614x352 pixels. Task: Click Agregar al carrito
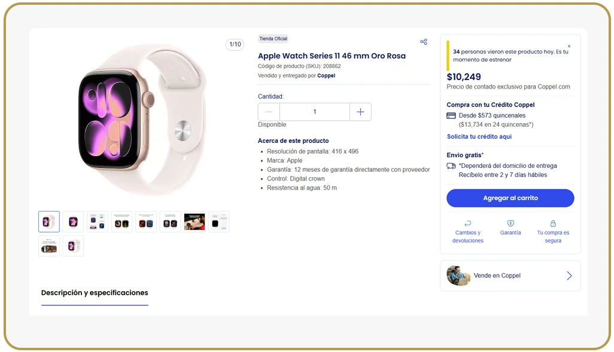510,198
